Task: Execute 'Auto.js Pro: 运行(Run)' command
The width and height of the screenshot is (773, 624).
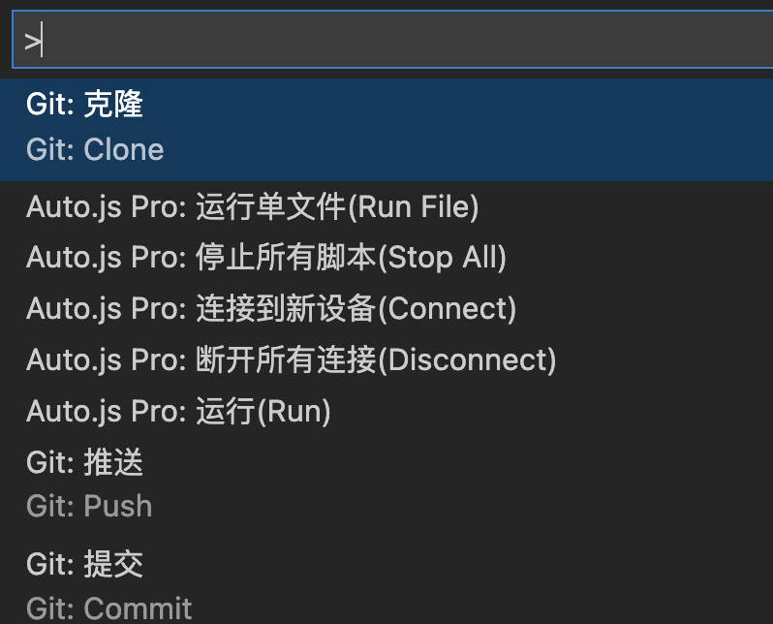Action: (178, 412)
